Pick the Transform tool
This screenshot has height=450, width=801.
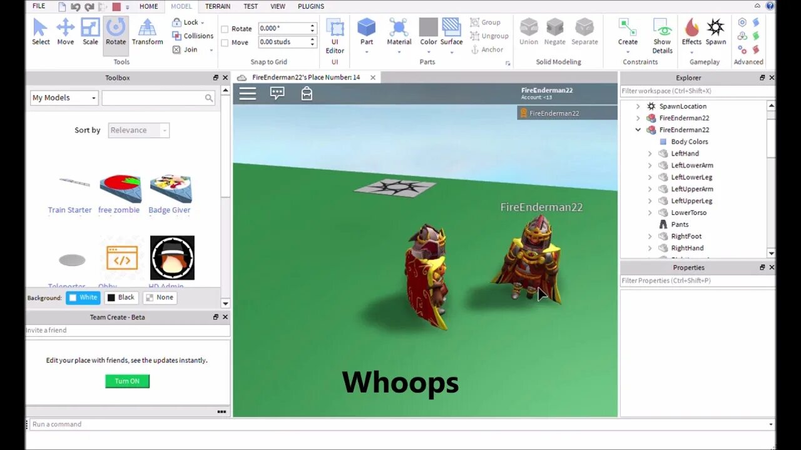point(147,31)
